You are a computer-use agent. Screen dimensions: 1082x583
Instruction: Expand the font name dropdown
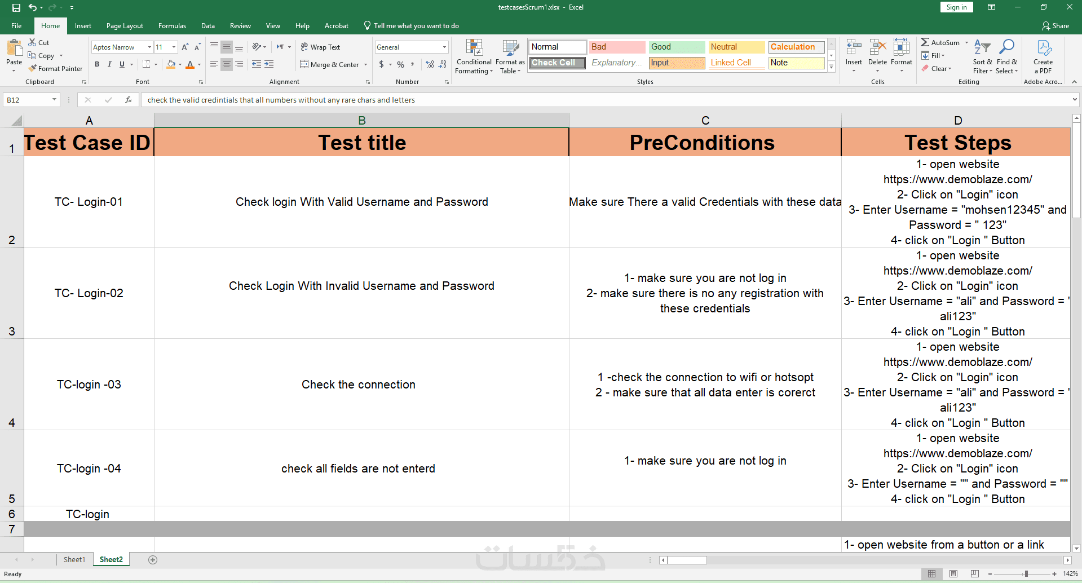coord(149,47)
